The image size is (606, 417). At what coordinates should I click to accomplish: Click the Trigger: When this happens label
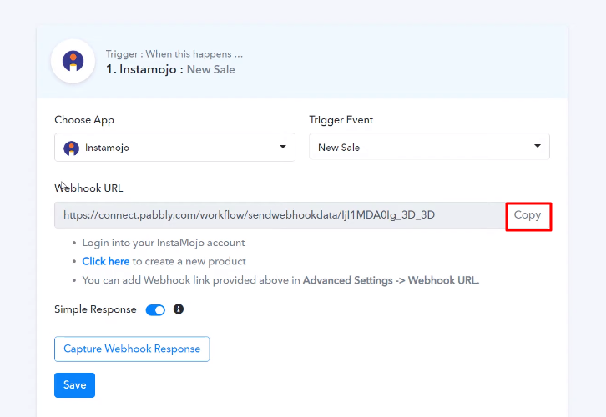(174, 54)
